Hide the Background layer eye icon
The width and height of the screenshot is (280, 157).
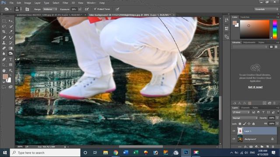(234, 139)
